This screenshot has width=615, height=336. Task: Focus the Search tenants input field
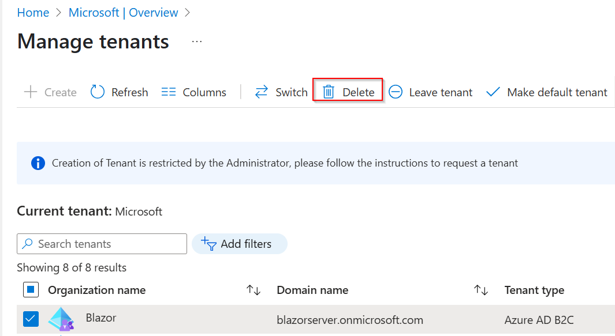[102, 244]
